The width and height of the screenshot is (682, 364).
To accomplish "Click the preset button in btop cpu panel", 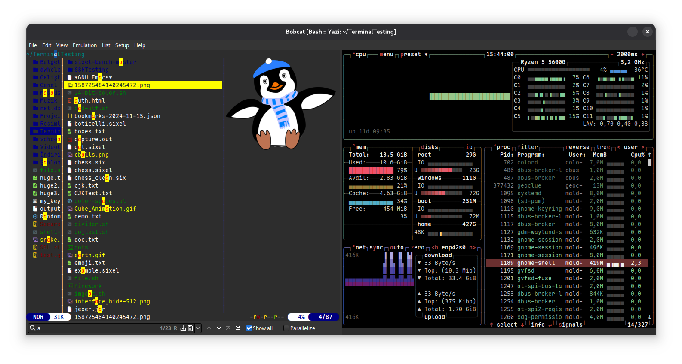I will (411, 54).
